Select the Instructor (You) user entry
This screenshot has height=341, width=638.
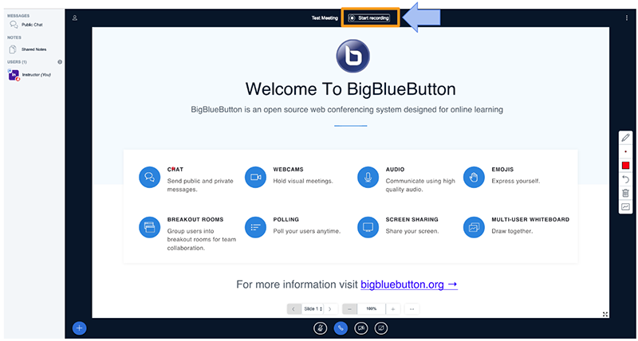tap(30, 75)
